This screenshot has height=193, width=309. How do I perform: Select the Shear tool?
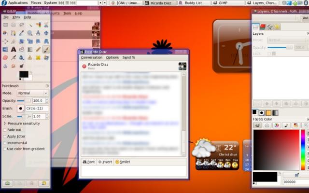pyautogui.click(x=38, y=41)
